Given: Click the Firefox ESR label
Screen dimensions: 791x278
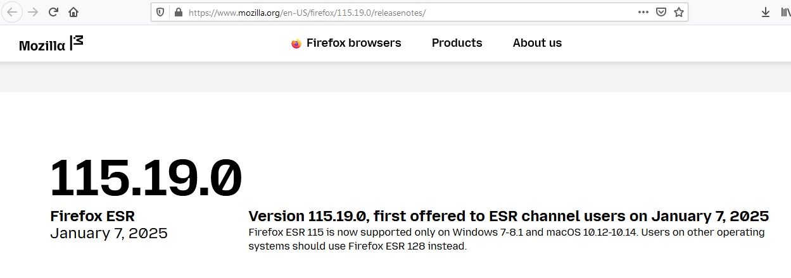Looking at the screenshot, I should (92, 216).
